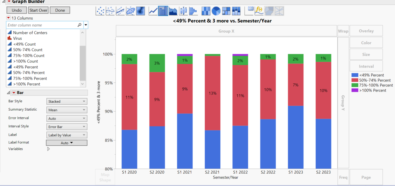Select the Histogram element icon

pyautogui.click(x=193, y=11)
